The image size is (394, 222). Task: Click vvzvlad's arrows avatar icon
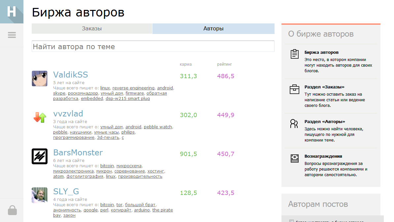pos(40,117)
